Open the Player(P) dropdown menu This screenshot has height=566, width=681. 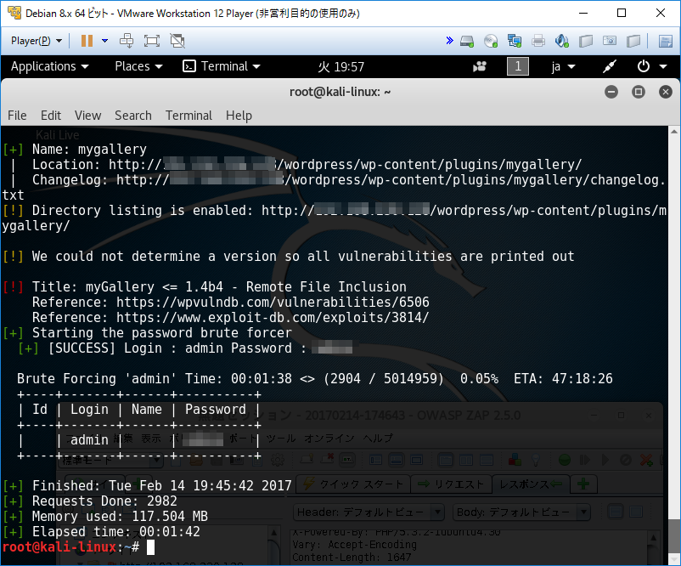pos(37,41)
